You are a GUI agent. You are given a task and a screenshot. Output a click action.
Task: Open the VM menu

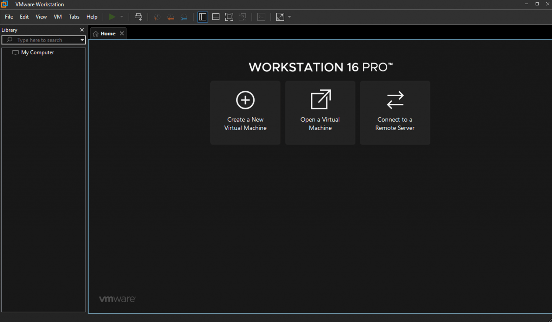(x=57, y=16)
